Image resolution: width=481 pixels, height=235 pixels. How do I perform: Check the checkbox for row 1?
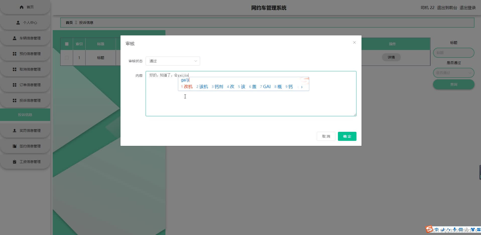click(67, 58)
